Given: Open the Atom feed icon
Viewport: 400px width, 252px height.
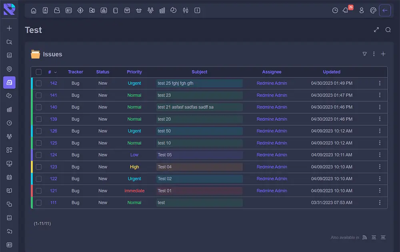Looking at the screenshot, I should (x=364, y=238).
